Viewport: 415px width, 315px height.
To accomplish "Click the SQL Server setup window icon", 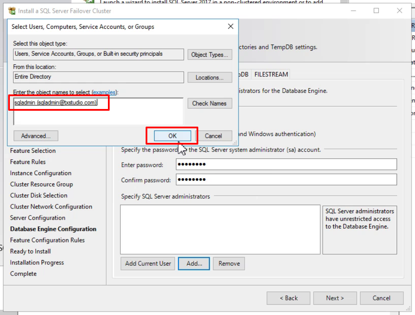I will 12,11.
